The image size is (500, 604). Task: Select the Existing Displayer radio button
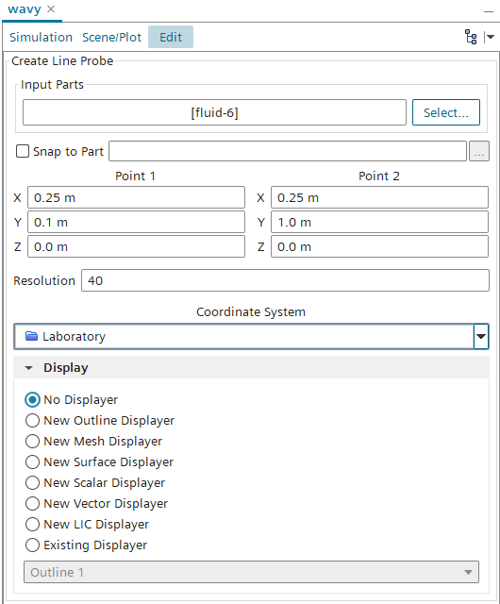click(32, 545)
